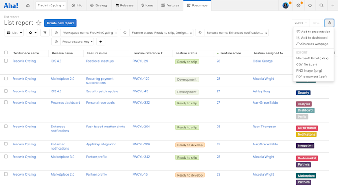Screen dimensions: 338x186
Task: Open the Progress dashboard release link
Action: coord(65,103)
